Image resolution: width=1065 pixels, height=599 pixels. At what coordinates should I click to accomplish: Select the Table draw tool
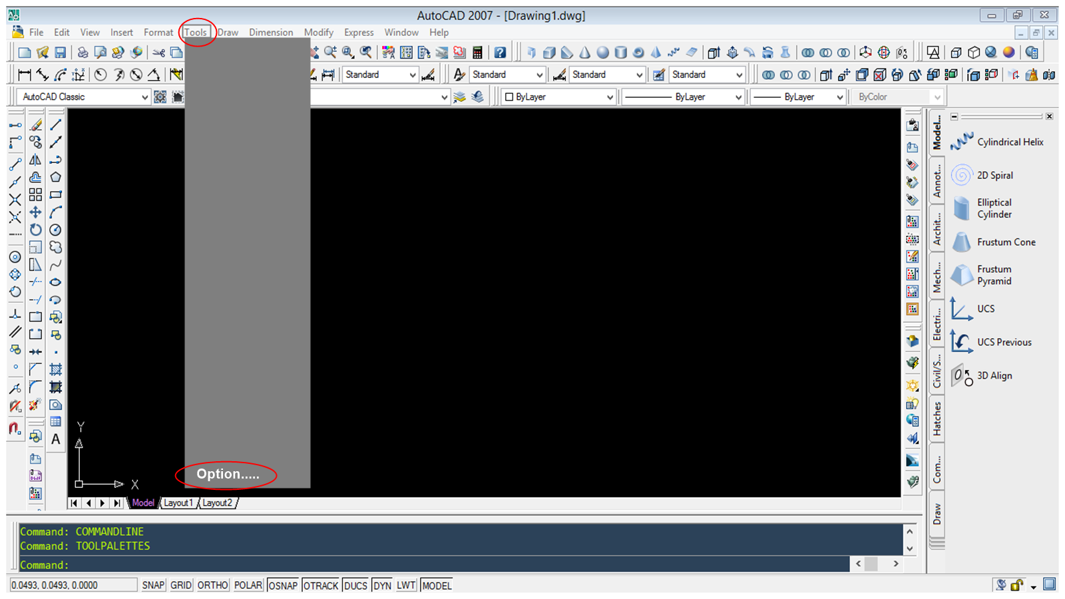pos(56,421)
